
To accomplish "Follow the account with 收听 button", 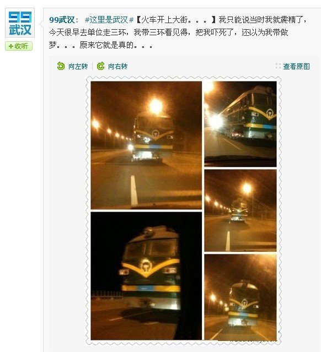I will coord(19,46).
